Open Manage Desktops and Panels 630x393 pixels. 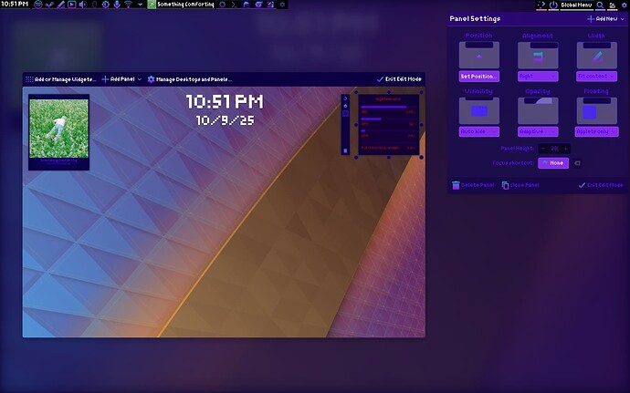coord(190,79)
